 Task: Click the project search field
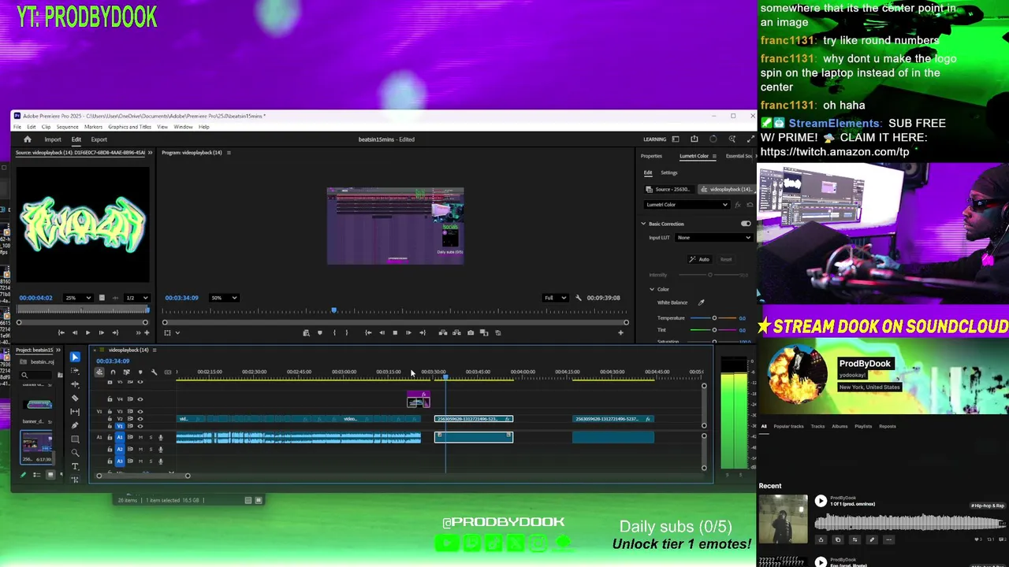point(35,376)
